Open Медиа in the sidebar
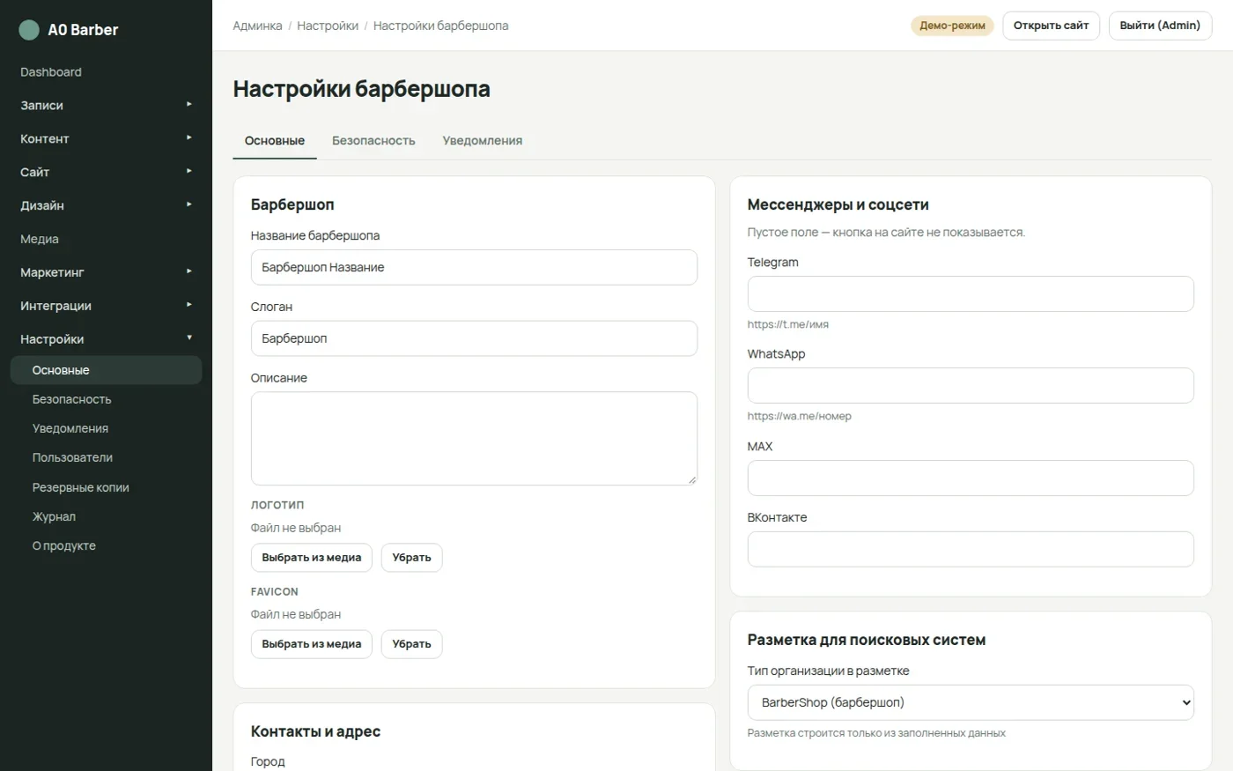The width and height of the screenshot is (1233, 771). point(106,239)
